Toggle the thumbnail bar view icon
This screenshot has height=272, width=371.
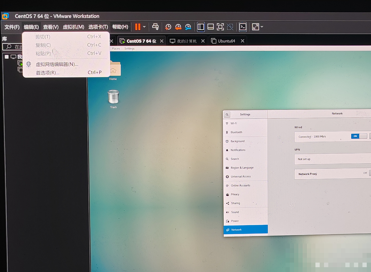tap(211, 27)
